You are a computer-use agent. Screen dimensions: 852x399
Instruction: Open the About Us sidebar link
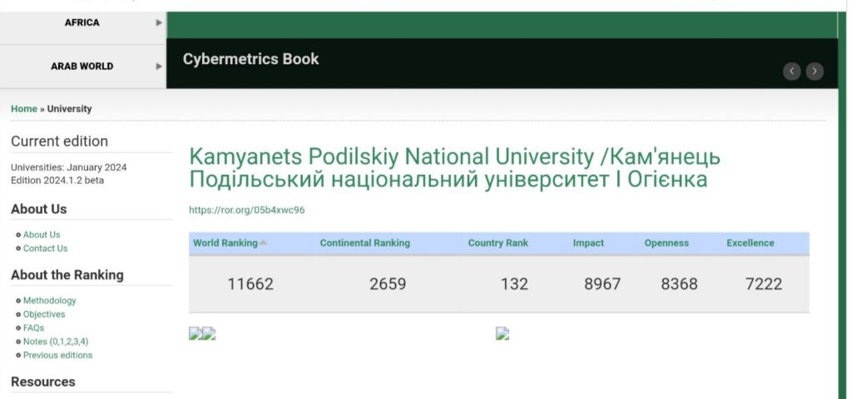click(x=42, y=234)
